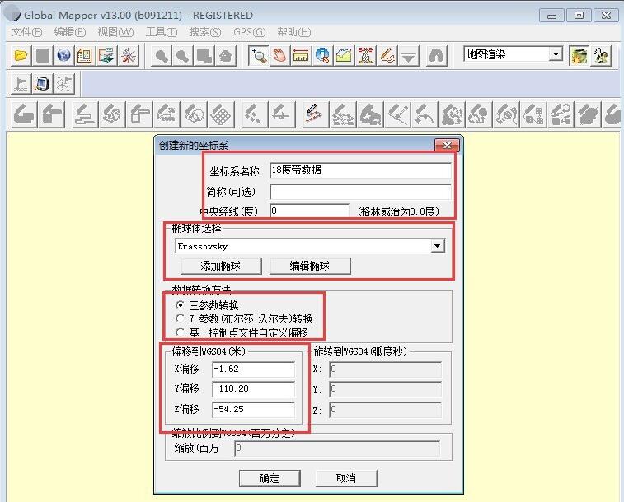Select the Measure ruler tool
The width and height of the screenshot is (624, 502).
(x=301, y=55)
